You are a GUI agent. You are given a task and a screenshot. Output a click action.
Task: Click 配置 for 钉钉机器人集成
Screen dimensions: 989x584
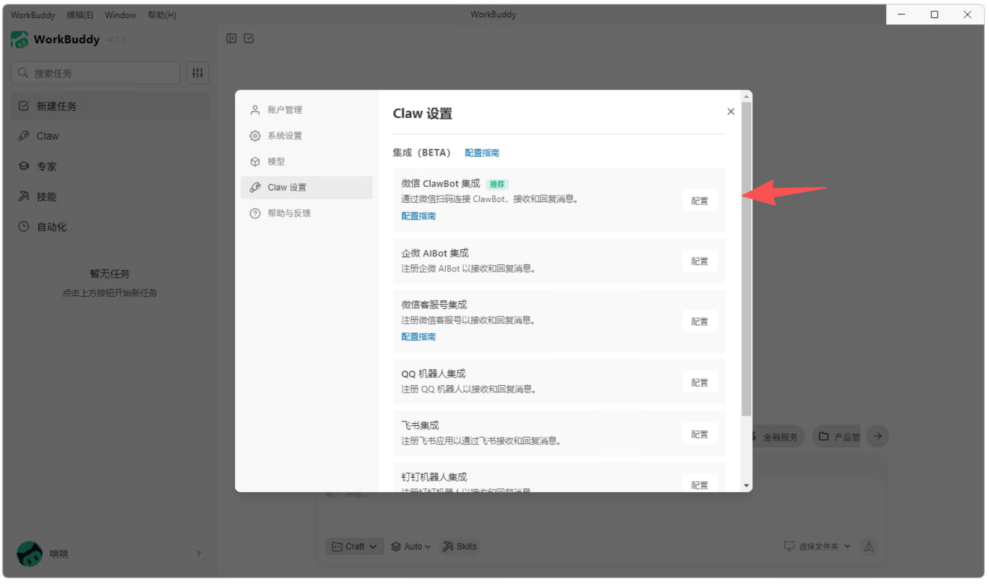click(x=700, y=485)
